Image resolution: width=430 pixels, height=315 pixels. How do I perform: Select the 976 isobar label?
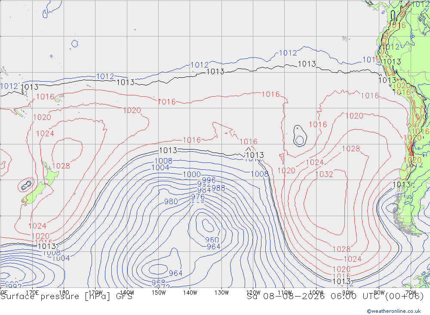198,196
